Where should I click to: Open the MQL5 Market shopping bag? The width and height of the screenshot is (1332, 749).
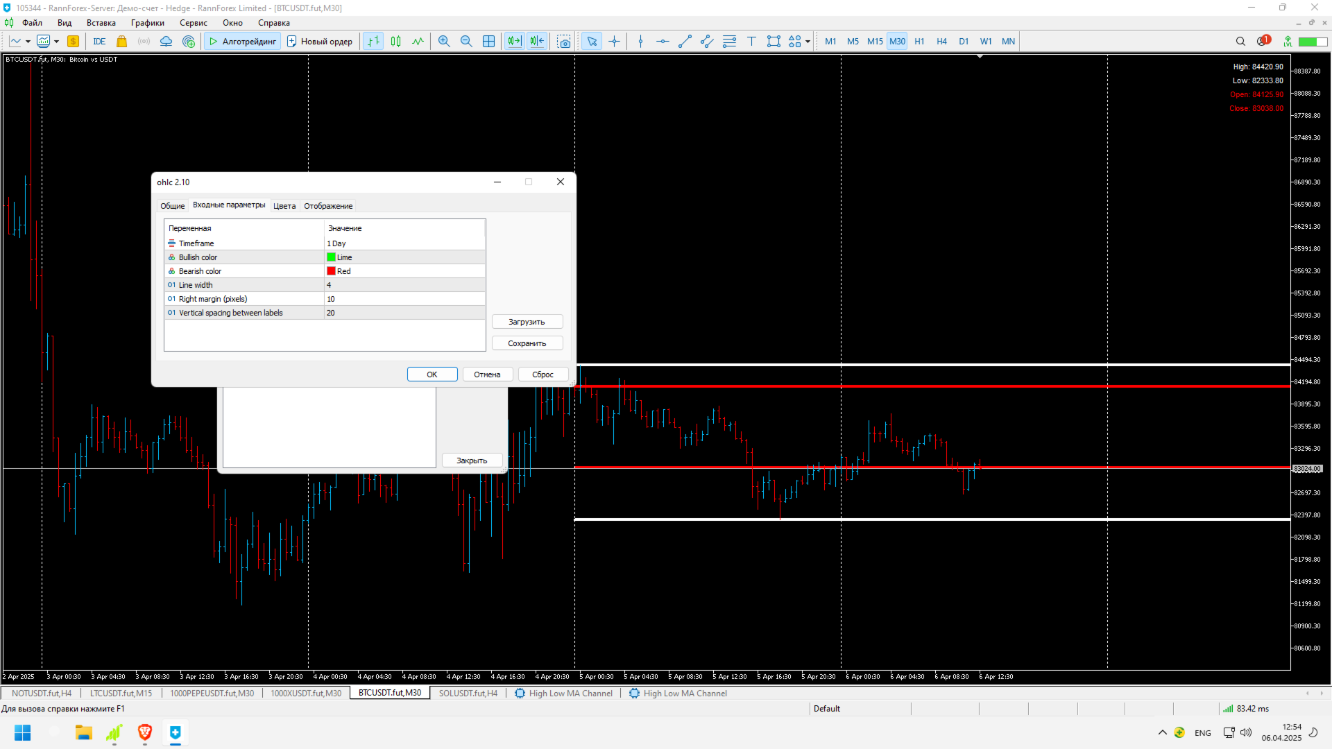[122, 42]
